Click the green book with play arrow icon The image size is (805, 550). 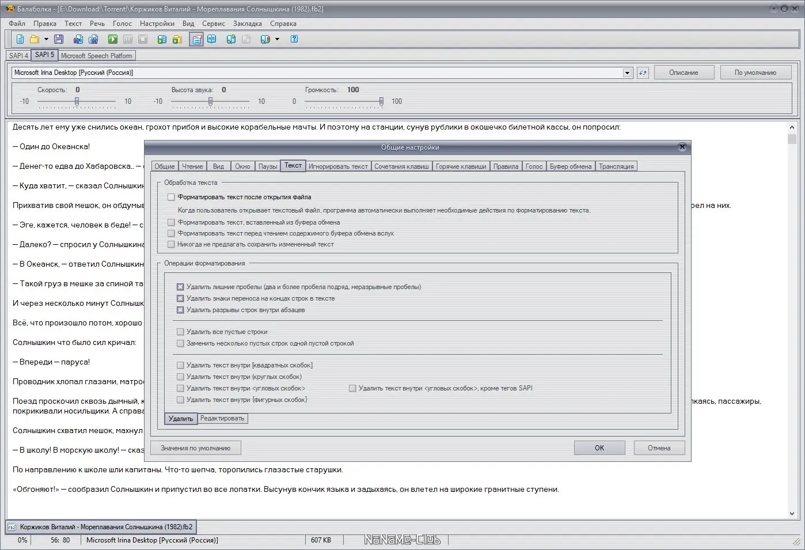coord(162,39)
